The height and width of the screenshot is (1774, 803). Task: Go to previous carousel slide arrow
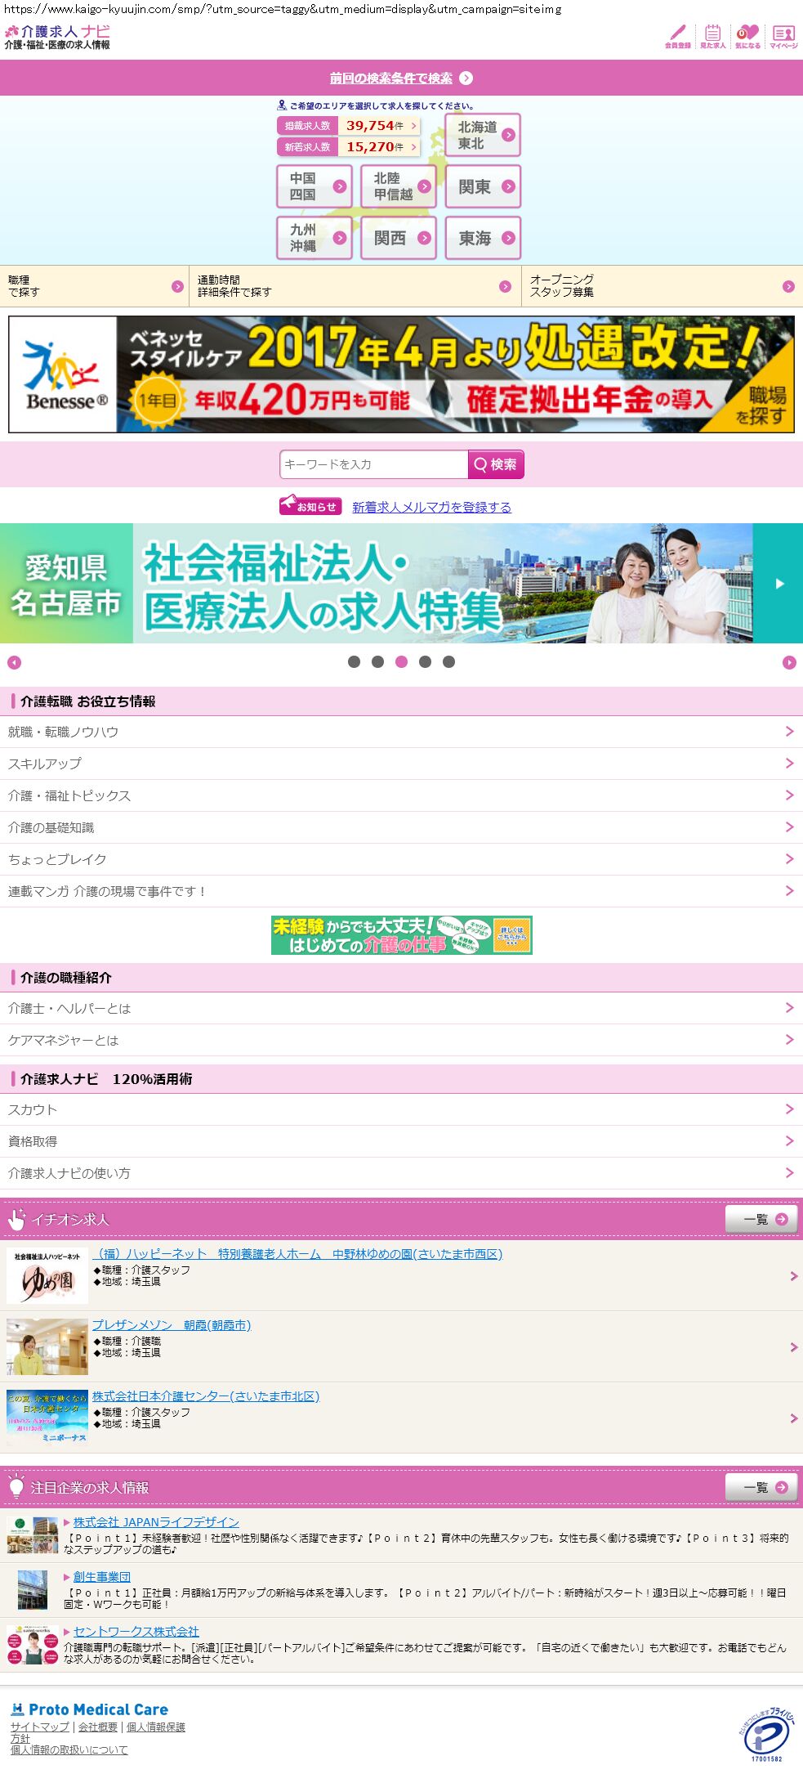[x=14, y=662]
